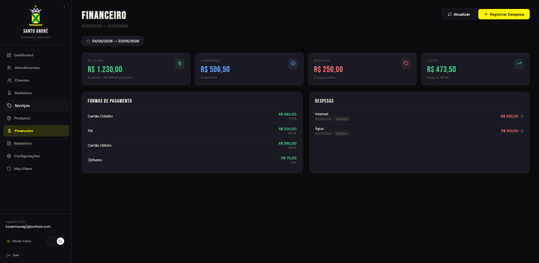Click the R$ 325,00 PIX amount
This screenshot has width=539, height=263.
[287, 129]
